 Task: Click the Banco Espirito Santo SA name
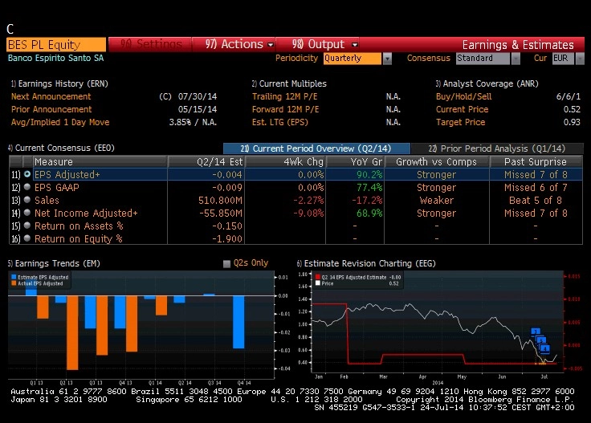pos(55,58)
